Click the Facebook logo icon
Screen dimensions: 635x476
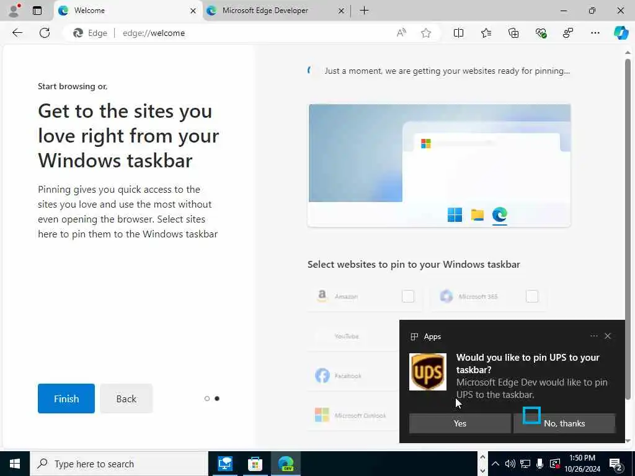[322, 376]
